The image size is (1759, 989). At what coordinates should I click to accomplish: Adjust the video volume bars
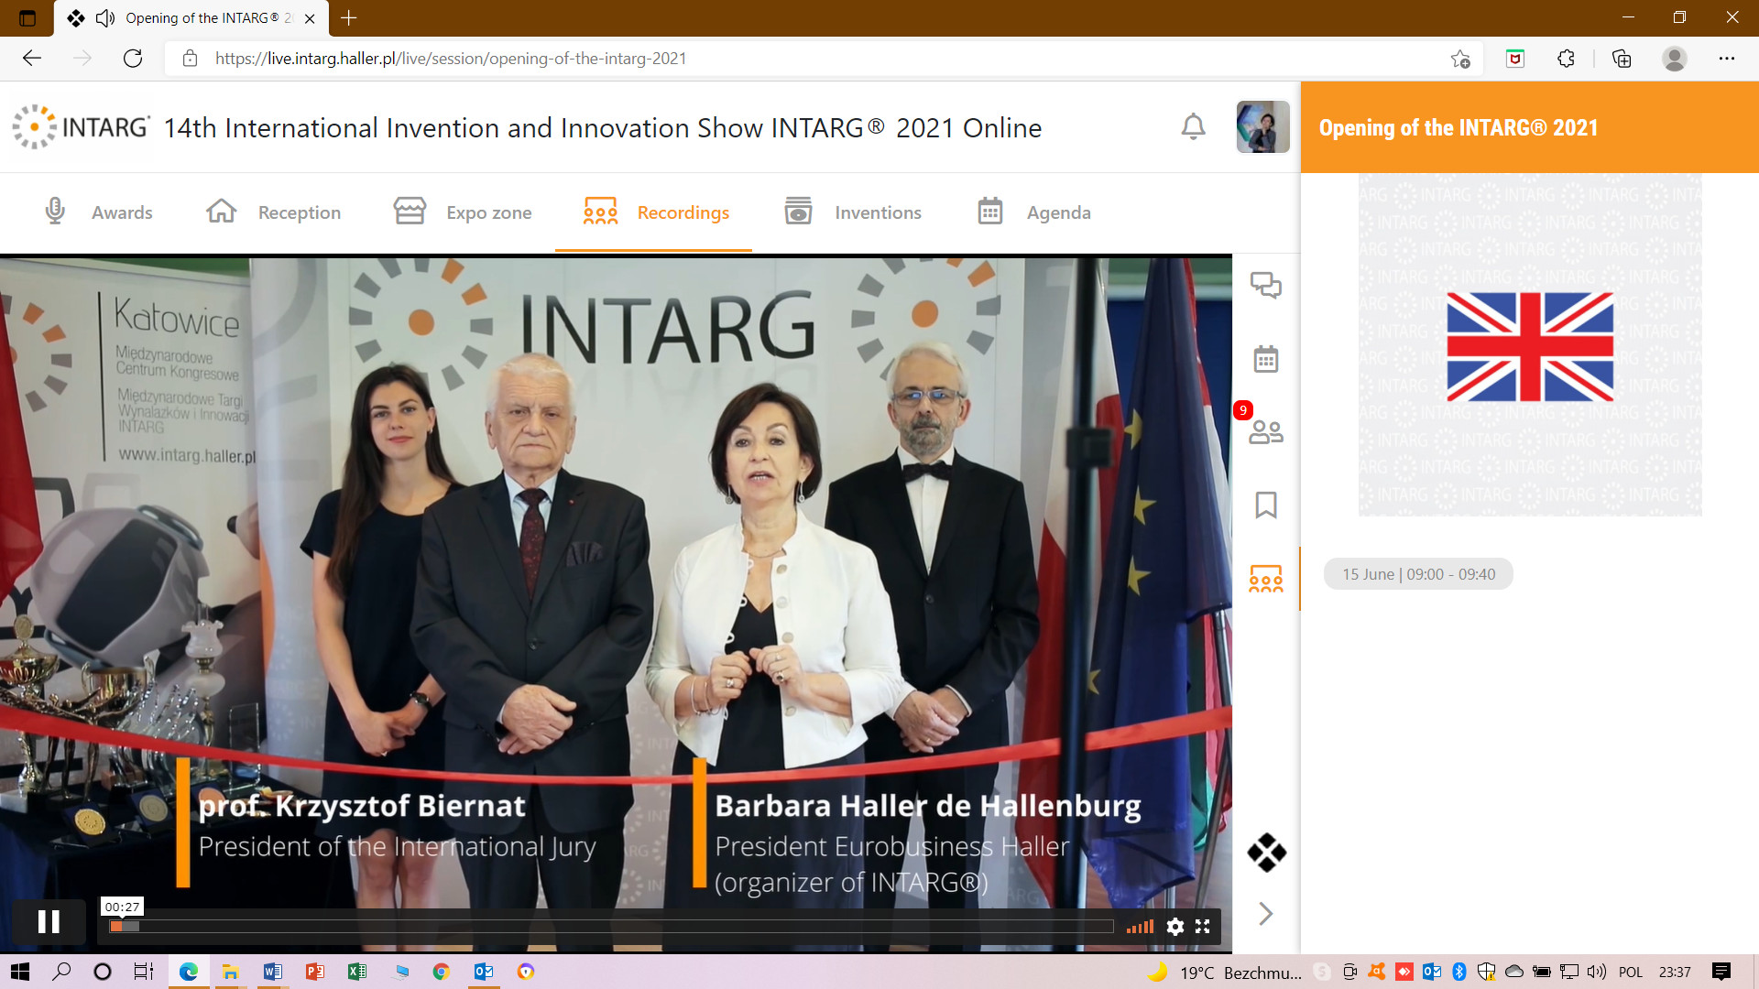1140,927
